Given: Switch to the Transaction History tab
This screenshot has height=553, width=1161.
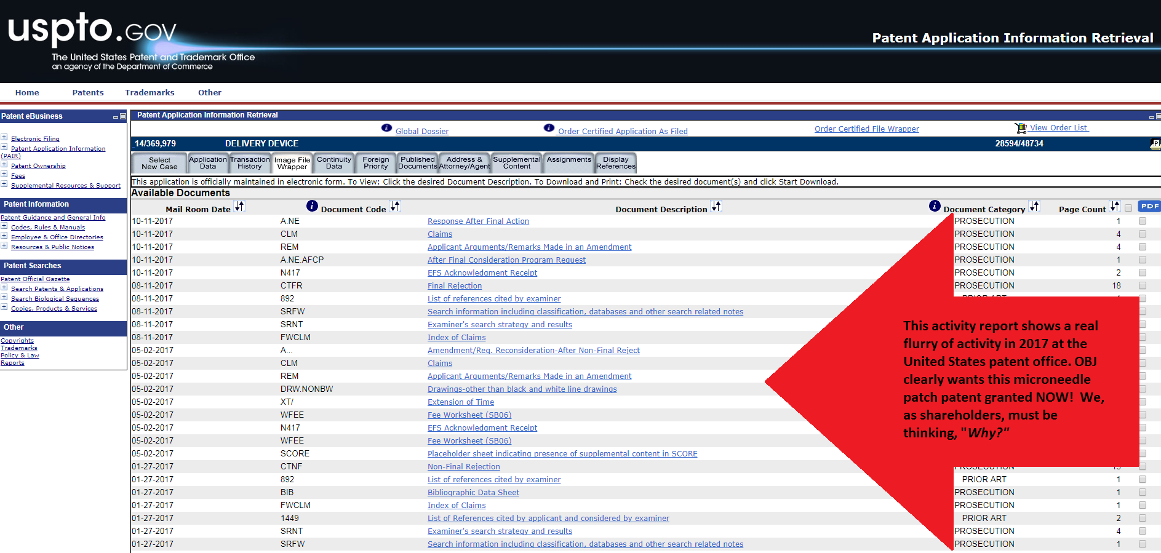Looking at the screenshot, I should point(250,163).
